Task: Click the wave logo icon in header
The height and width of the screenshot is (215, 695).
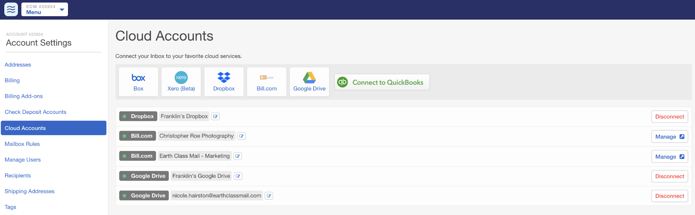Action: coord(11,9)
